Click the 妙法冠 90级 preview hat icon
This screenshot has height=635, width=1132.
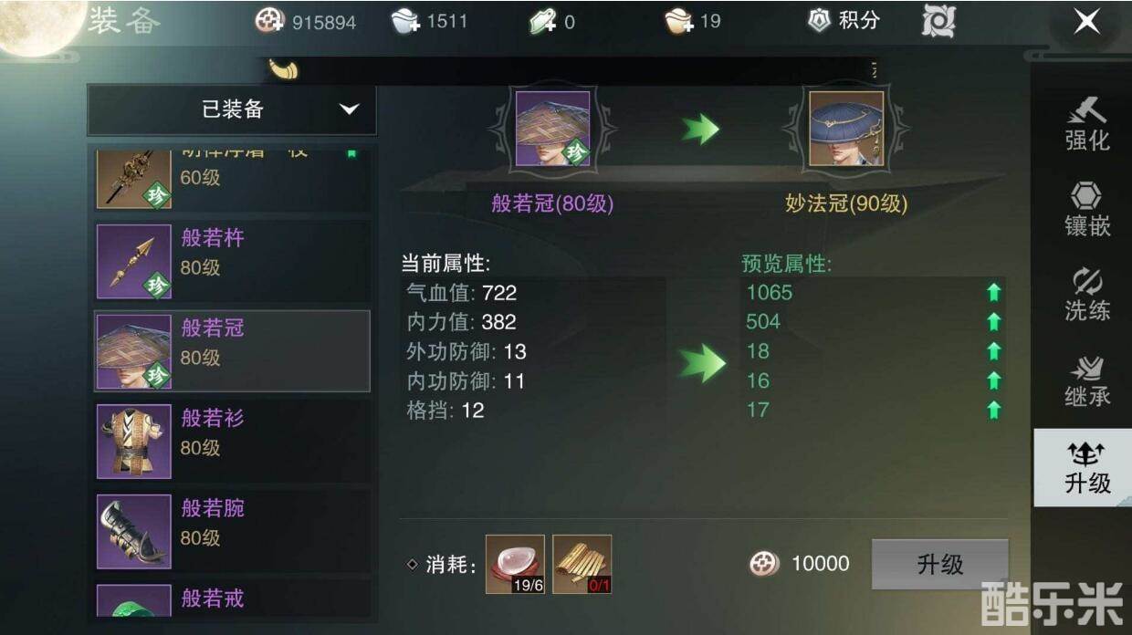846,129
